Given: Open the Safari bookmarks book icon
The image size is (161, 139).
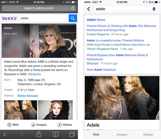Looking at the screenshot, I should 55,134.
